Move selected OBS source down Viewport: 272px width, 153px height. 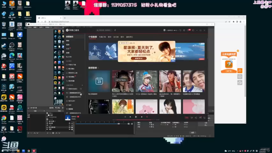pos(59,133)
